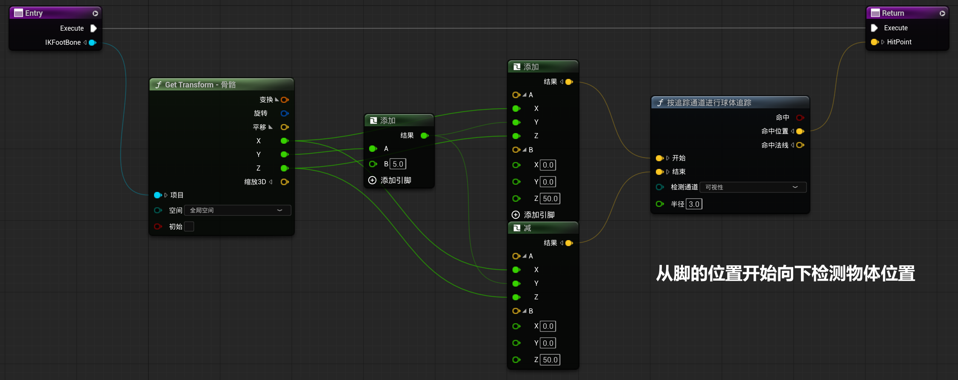958x380 pixels.
Task: Click 半径 input pin on sphere trace
Action: (x=660, y=204)
